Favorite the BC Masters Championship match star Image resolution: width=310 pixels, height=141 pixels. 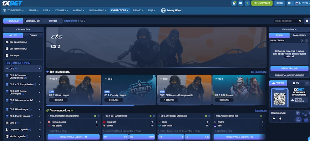click(99, 116)
